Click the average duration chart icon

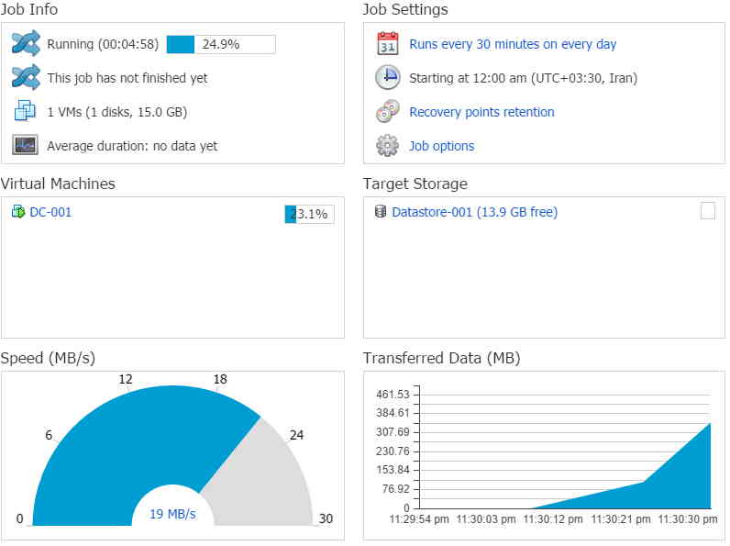tap(25, 145)
